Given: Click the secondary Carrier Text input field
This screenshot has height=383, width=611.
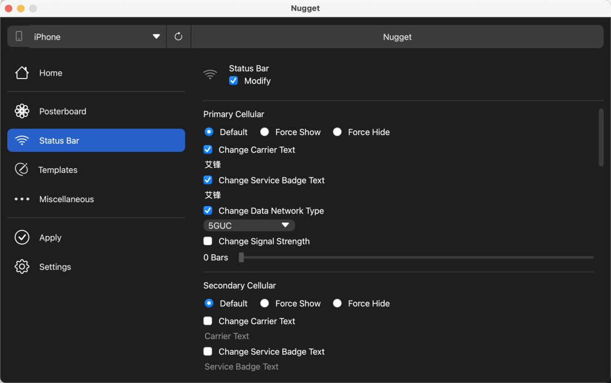Looking at the screenshot, I should click(x=398, y=336).
